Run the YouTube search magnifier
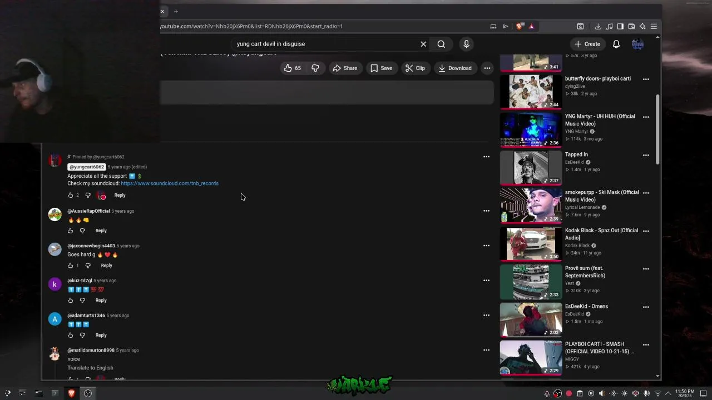The image size is (712, 400). (441, 44)
